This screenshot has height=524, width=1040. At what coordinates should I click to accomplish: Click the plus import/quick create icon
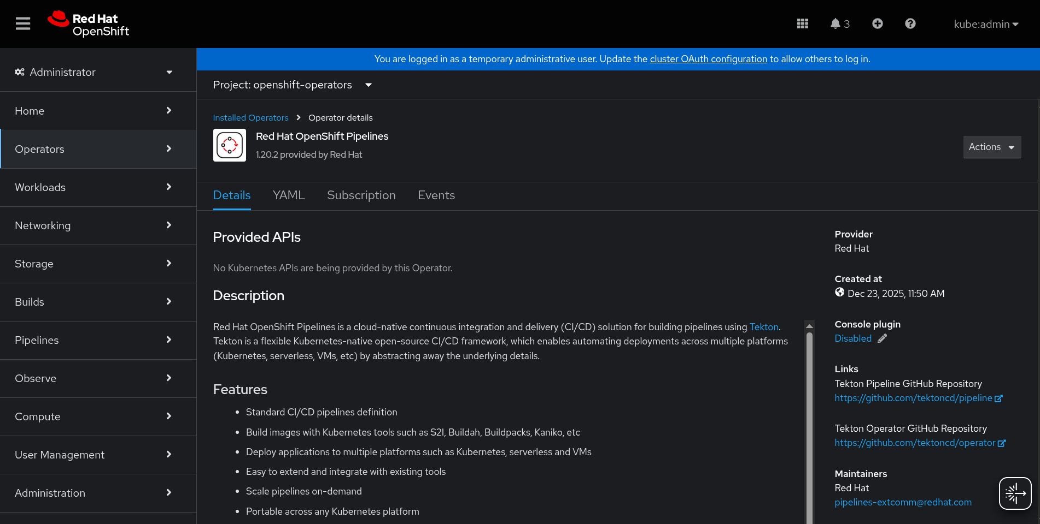(x=878, y=23)
